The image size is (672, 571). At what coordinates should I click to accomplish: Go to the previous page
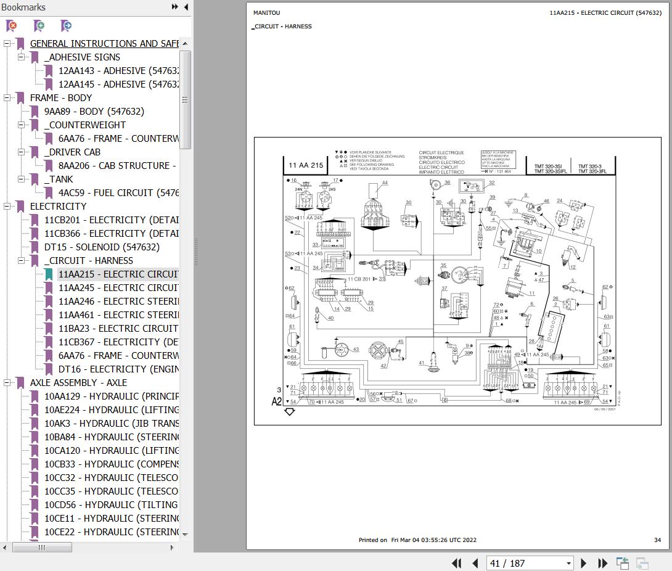point(475,563)
